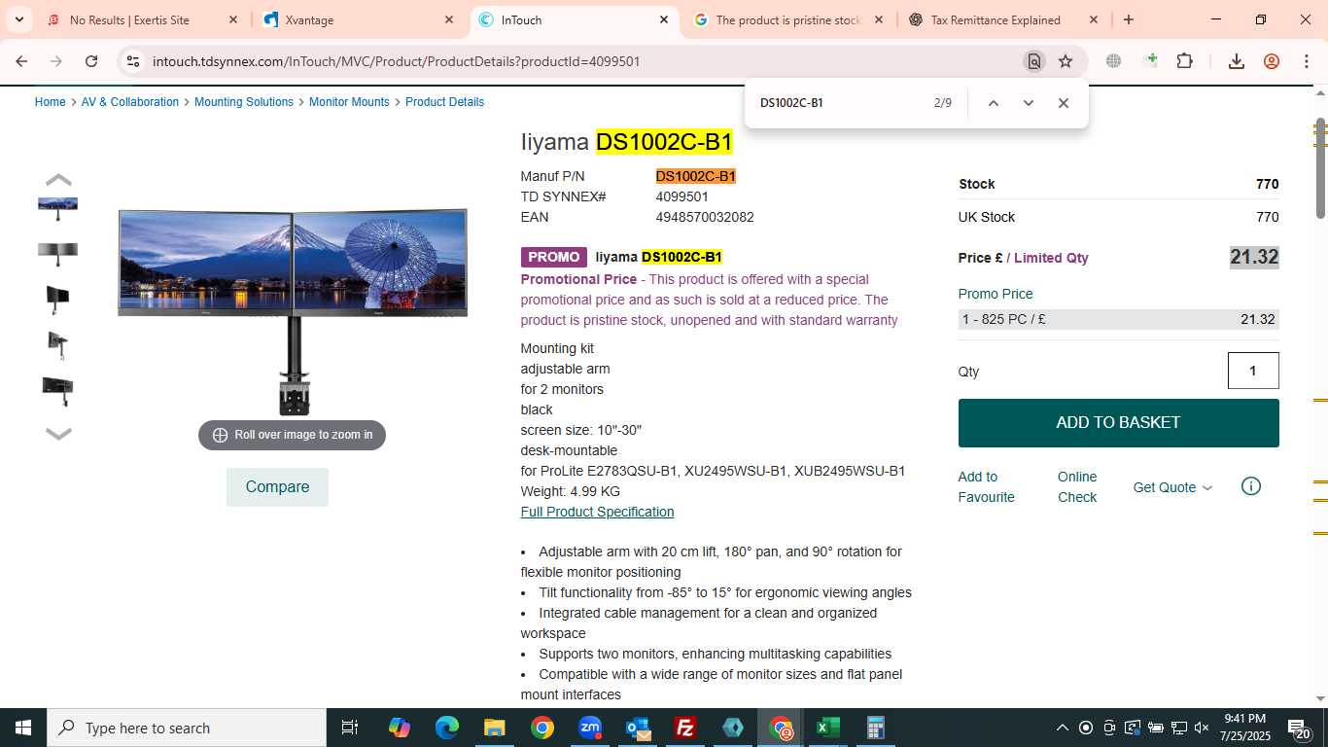Switch to the Tax Remittance Explained tab
The width and height of the screenshot is (1328, 747).
1003,19
